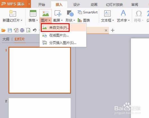The height and width of the screenshot is (118, 149).
Task: Expand the 艺术字 dropdown arrow
Action: coord(129,20)
